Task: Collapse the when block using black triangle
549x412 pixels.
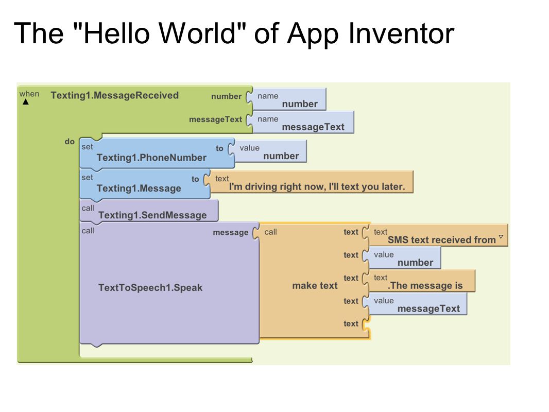Action: (x=26, y=102)
